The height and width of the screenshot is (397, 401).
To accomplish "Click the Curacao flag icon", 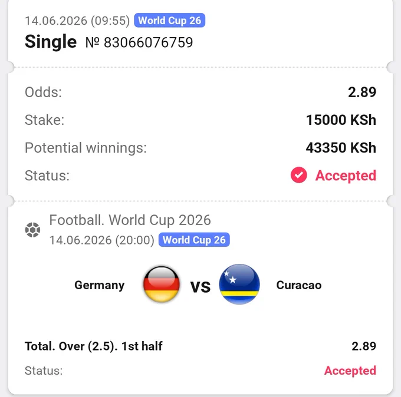I will pyautogui.click(x=239, y=284).
